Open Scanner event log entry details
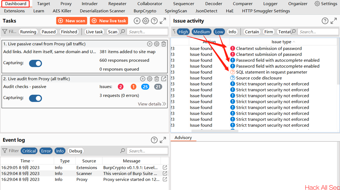This screenshot has width=340, height=190. click(165, 173)
